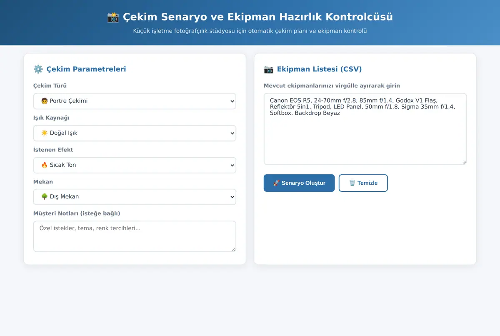Click the Çekim Türü label
500x336 pixels.
(50, 86)
